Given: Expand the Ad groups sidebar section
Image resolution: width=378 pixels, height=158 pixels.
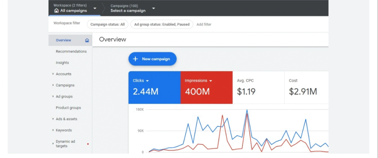Looking at the screenshot, I should (x=53, y=97).
